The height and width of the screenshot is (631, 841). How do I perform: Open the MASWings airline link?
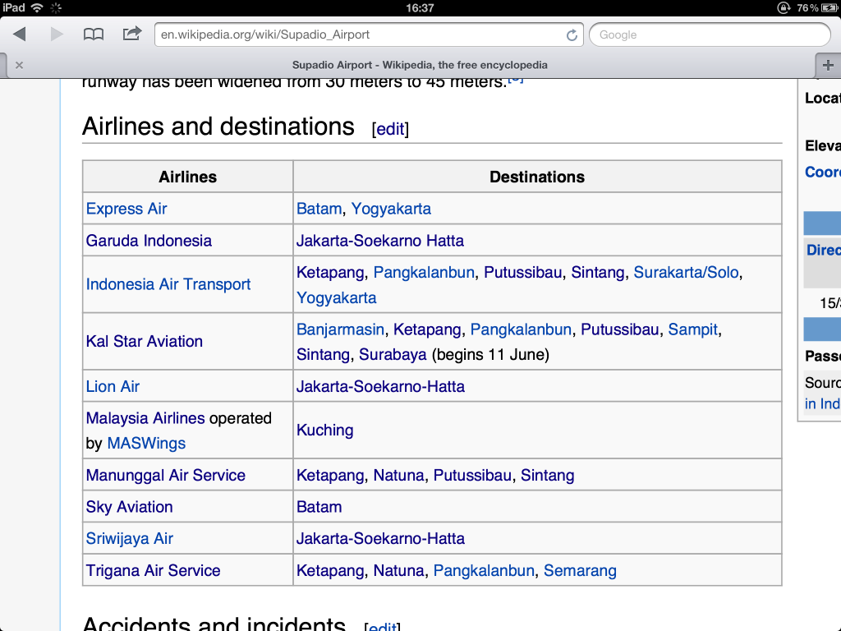tap(146, 443)
